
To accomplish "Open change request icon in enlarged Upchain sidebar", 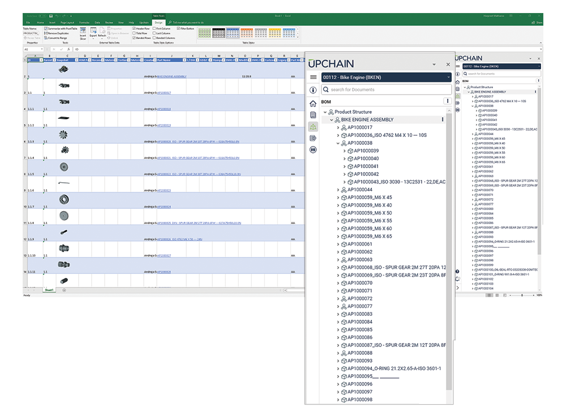I will (313, 138).
